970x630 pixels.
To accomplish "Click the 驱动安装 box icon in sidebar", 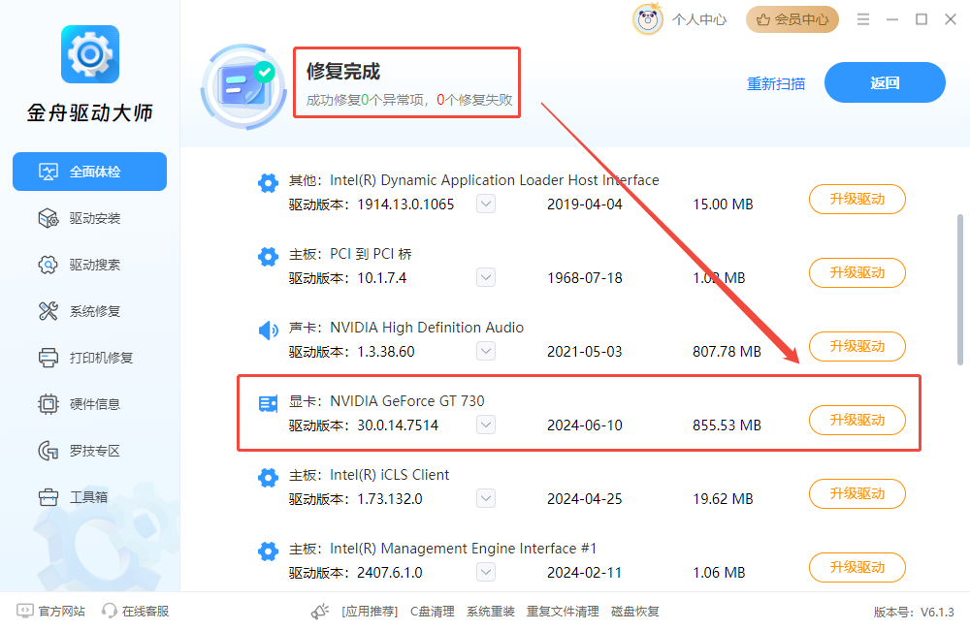I will click(48, 218).
